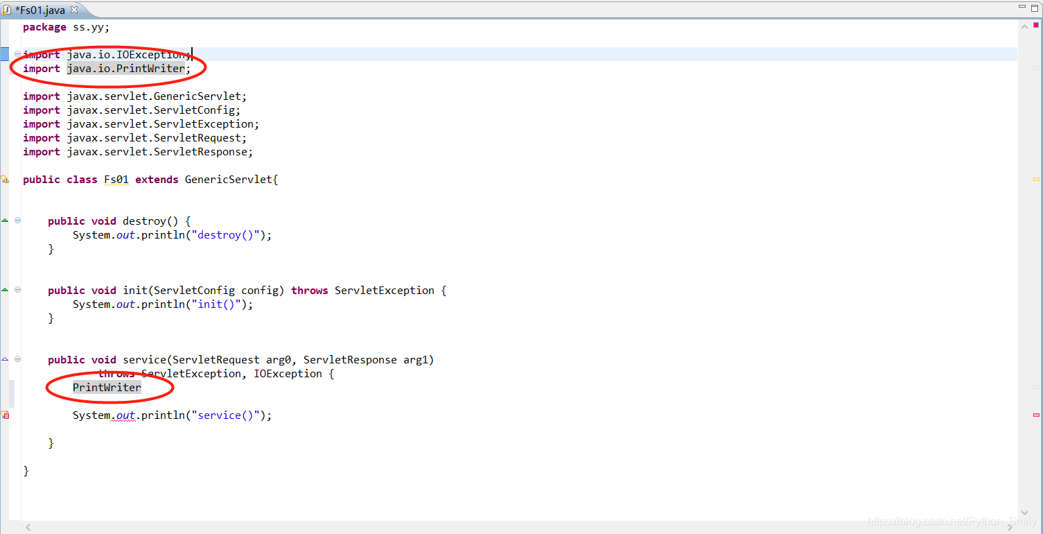Click horizontal scrollbar left arrow
Screen dimensions: 1043x534
tap(28, 528)
